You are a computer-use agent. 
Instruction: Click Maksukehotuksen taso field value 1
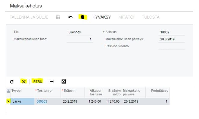point(80,39)
